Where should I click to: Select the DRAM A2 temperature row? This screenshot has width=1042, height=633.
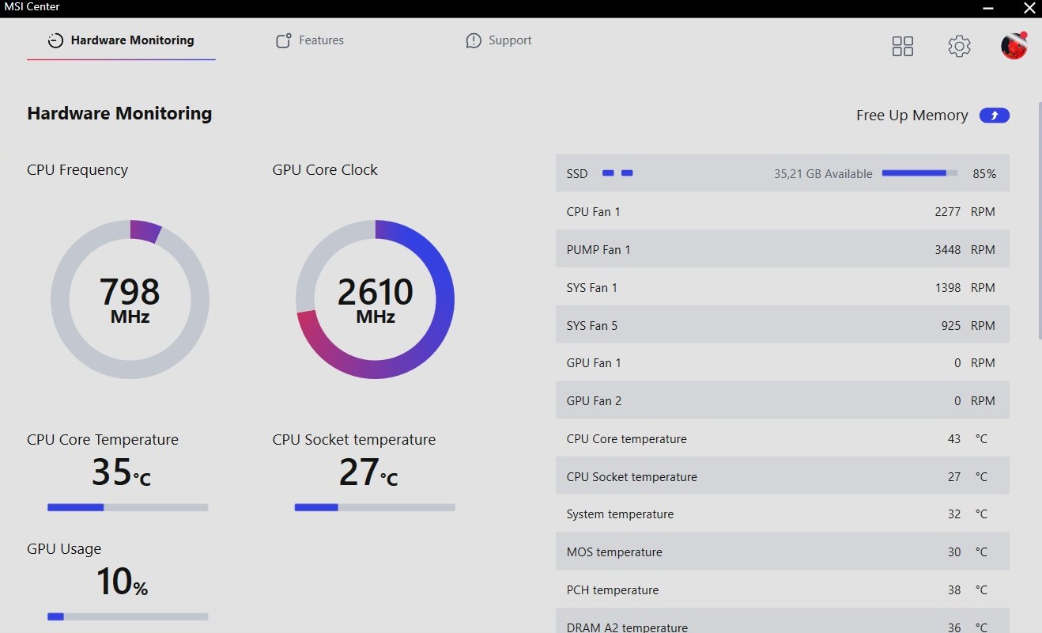tap(783, 622)
